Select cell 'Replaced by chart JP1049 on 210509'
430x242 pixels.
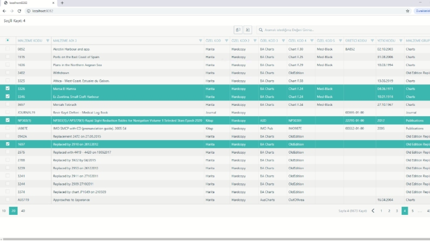(80, 192)
